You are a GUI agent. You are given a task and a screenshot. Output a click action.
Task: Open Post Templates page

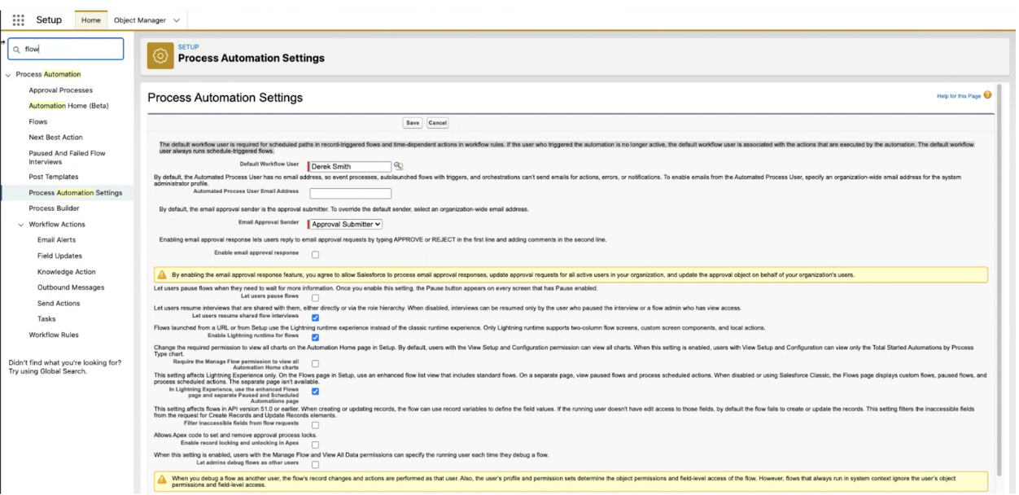[x=54, y=177]
